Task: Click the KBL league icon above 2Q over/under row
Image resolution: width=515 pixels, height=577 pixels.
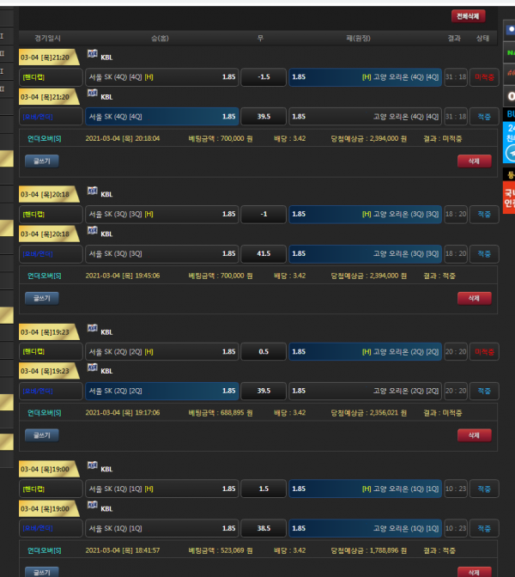Action: (92, 370)
